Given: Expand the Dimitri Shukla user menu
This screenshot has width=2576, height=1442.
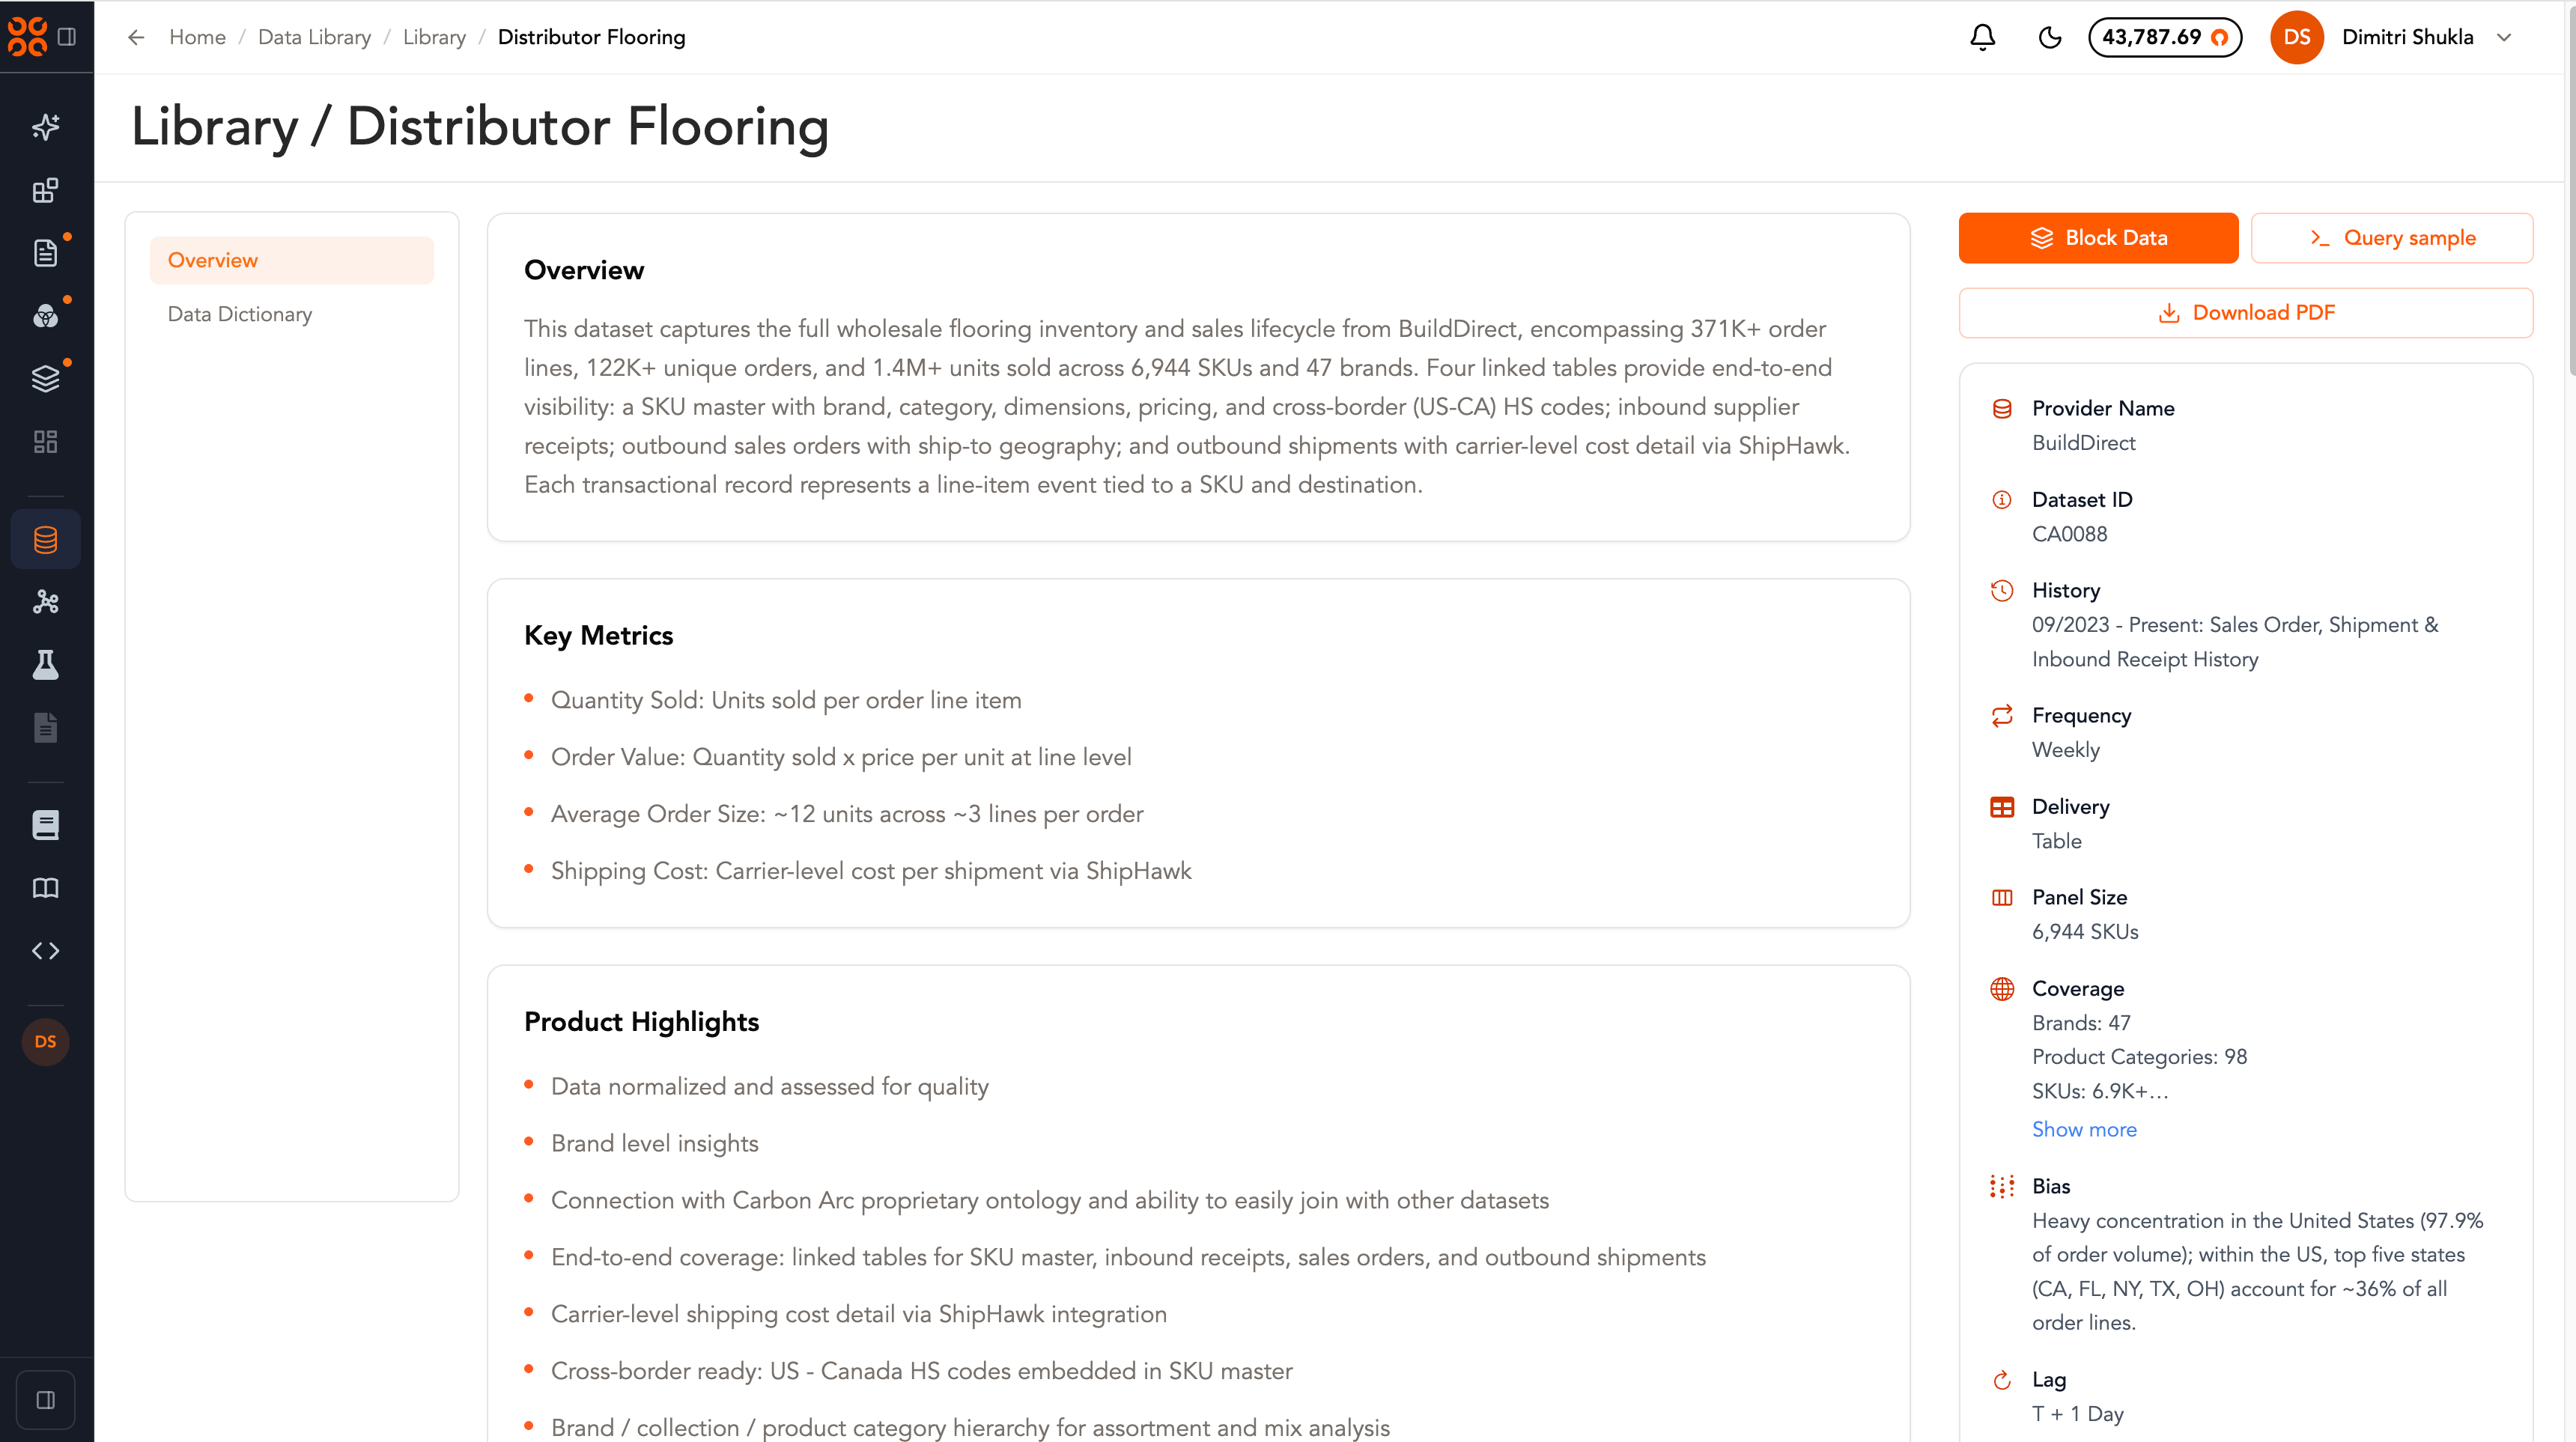Looking at the screenshot, I should click(2505, 37).
